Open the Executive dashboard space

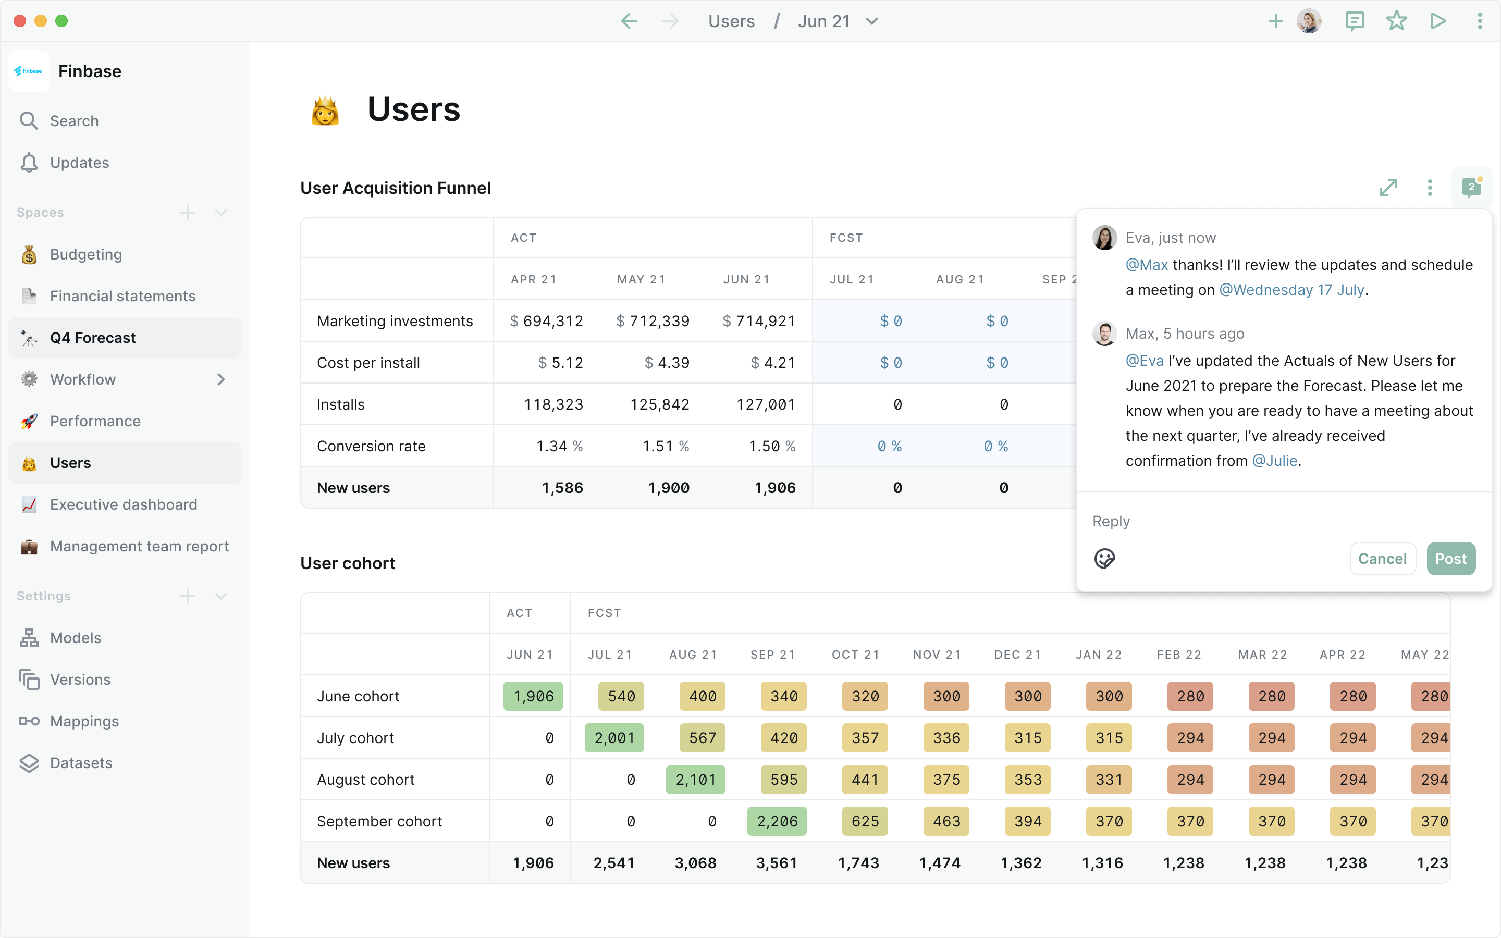pyautogui.click(x=124, y=504)
